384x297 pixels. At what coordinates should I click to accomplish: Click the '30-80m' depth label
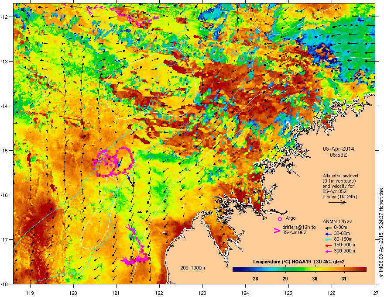tap(342, 234)
